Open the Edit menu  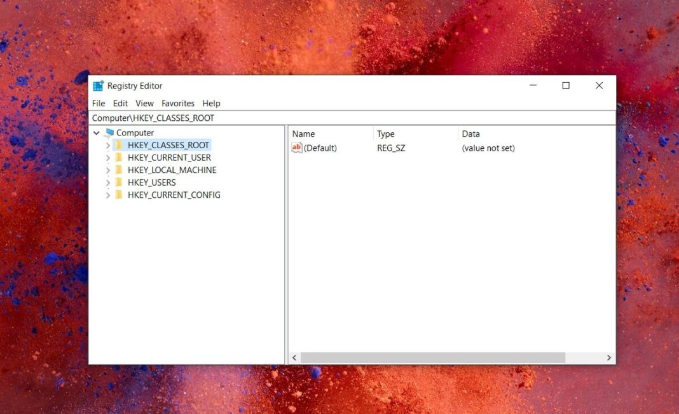coord(120,103)
